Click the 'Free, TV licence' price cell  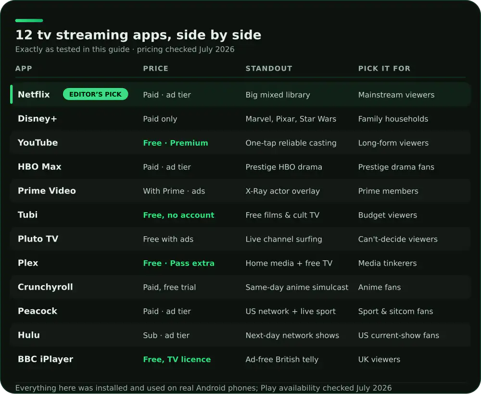(x=177, y=359)
